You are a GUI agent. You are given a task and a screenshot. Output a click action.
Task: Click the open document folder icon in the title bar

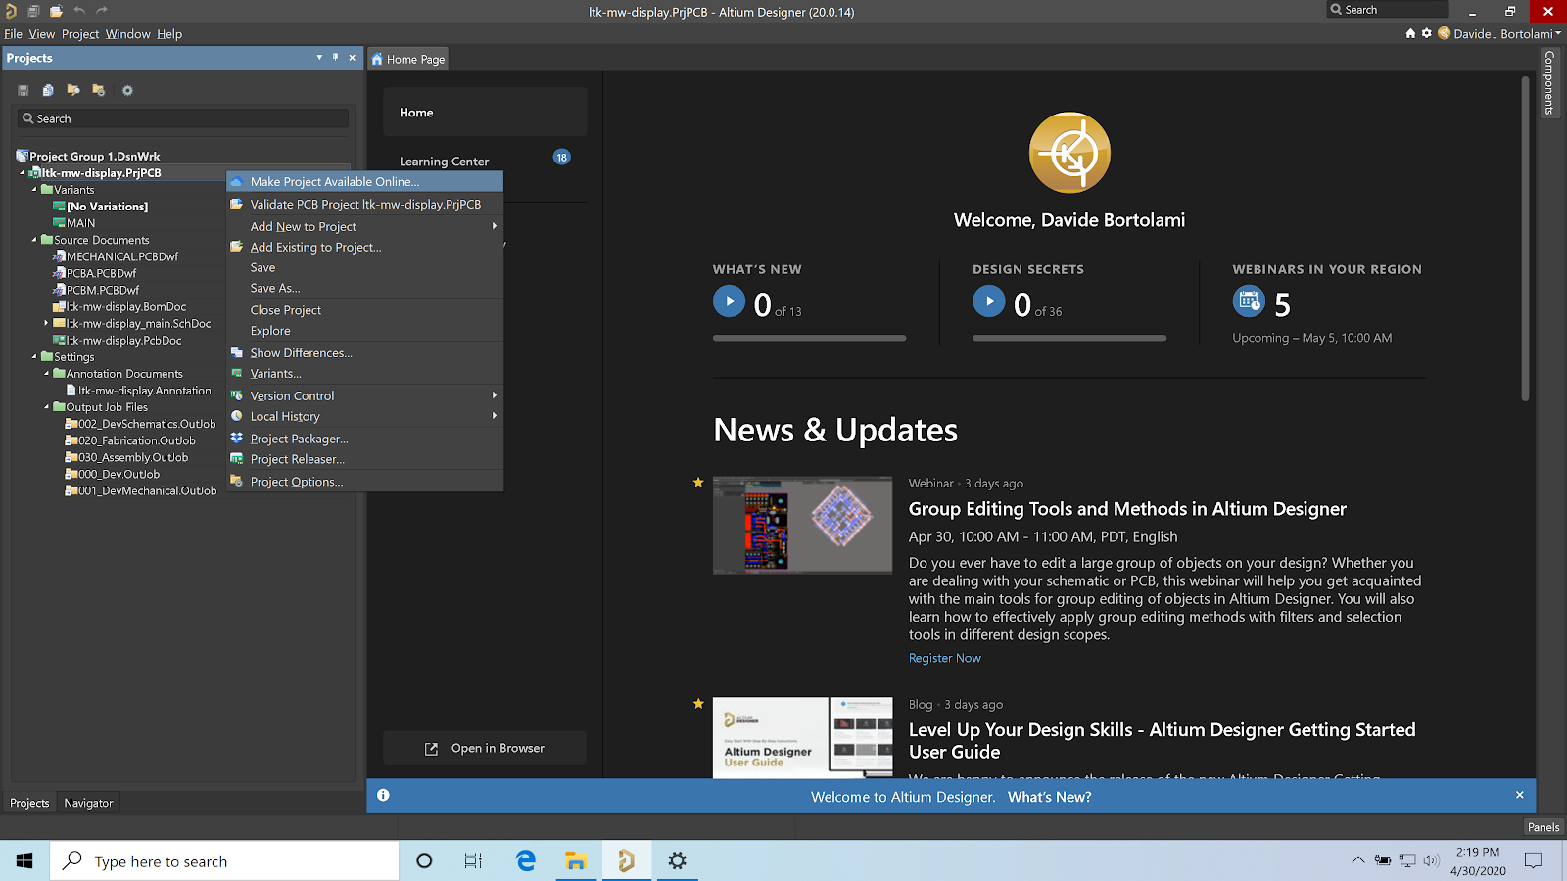(x=56, y=11)
